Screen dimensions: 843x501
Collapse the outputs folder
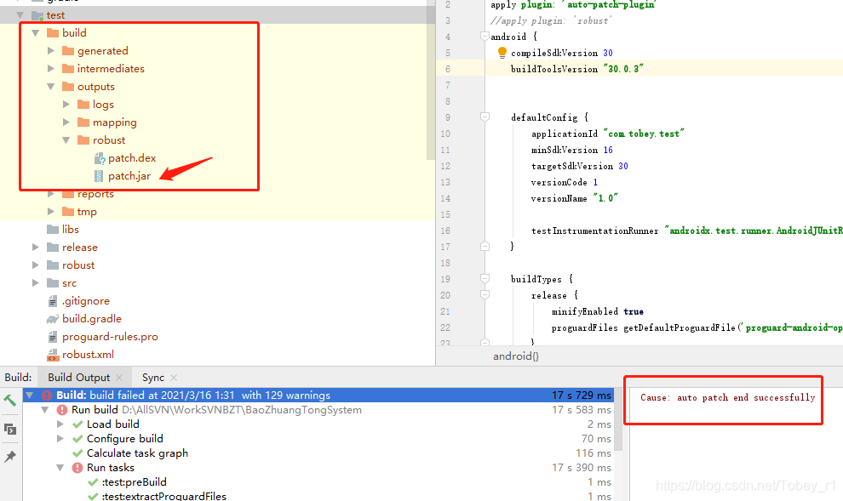point(51,87)
